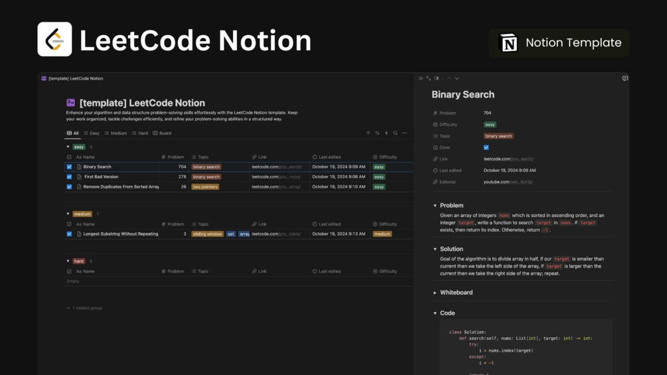Image resolution: width=667 pixels, height=375 pixels.
Task: Open the side panel leetcode.com Link value
Action: (x=508, y=159)
